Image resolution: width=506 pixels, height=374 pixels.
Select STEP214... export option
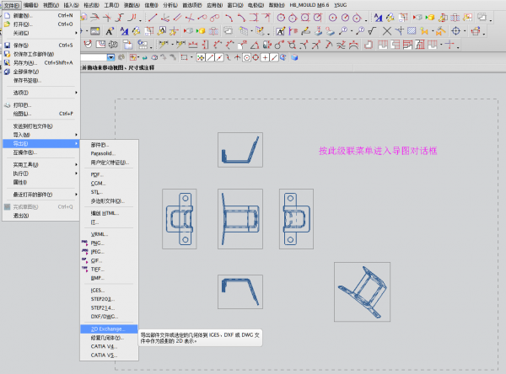[109, 308]
